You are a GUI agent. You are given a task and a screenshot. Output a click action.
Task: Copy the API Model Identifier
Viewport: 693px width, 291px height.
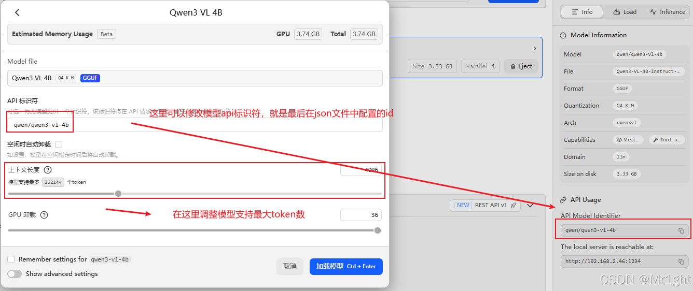pos(681,230)
